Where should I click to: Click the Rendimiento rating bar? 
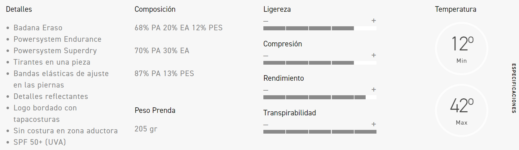(320, 97)
